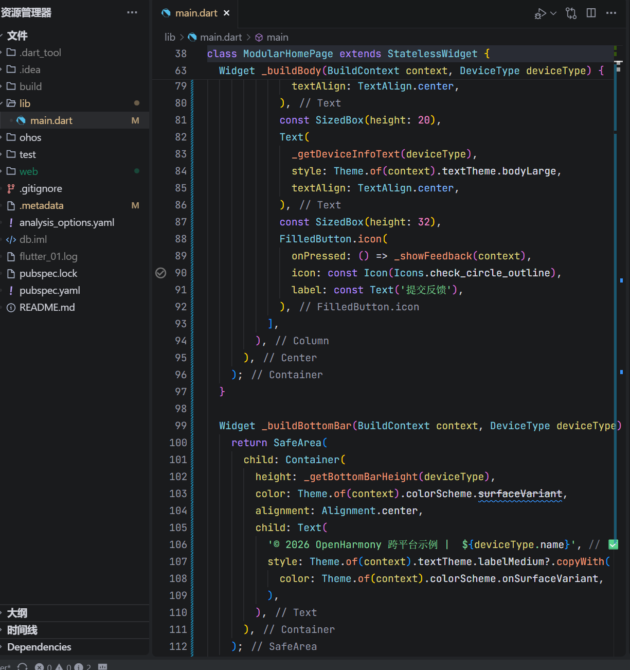Click line number 99 in gutter

click(x=181, y=426)
